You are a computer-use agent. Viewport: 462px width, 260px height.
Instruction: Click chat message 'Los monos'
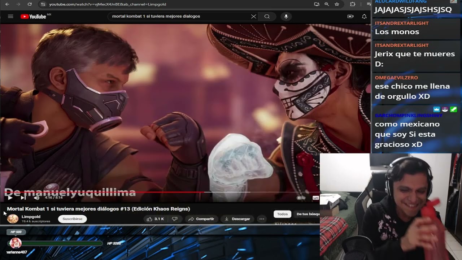point(397,32)
